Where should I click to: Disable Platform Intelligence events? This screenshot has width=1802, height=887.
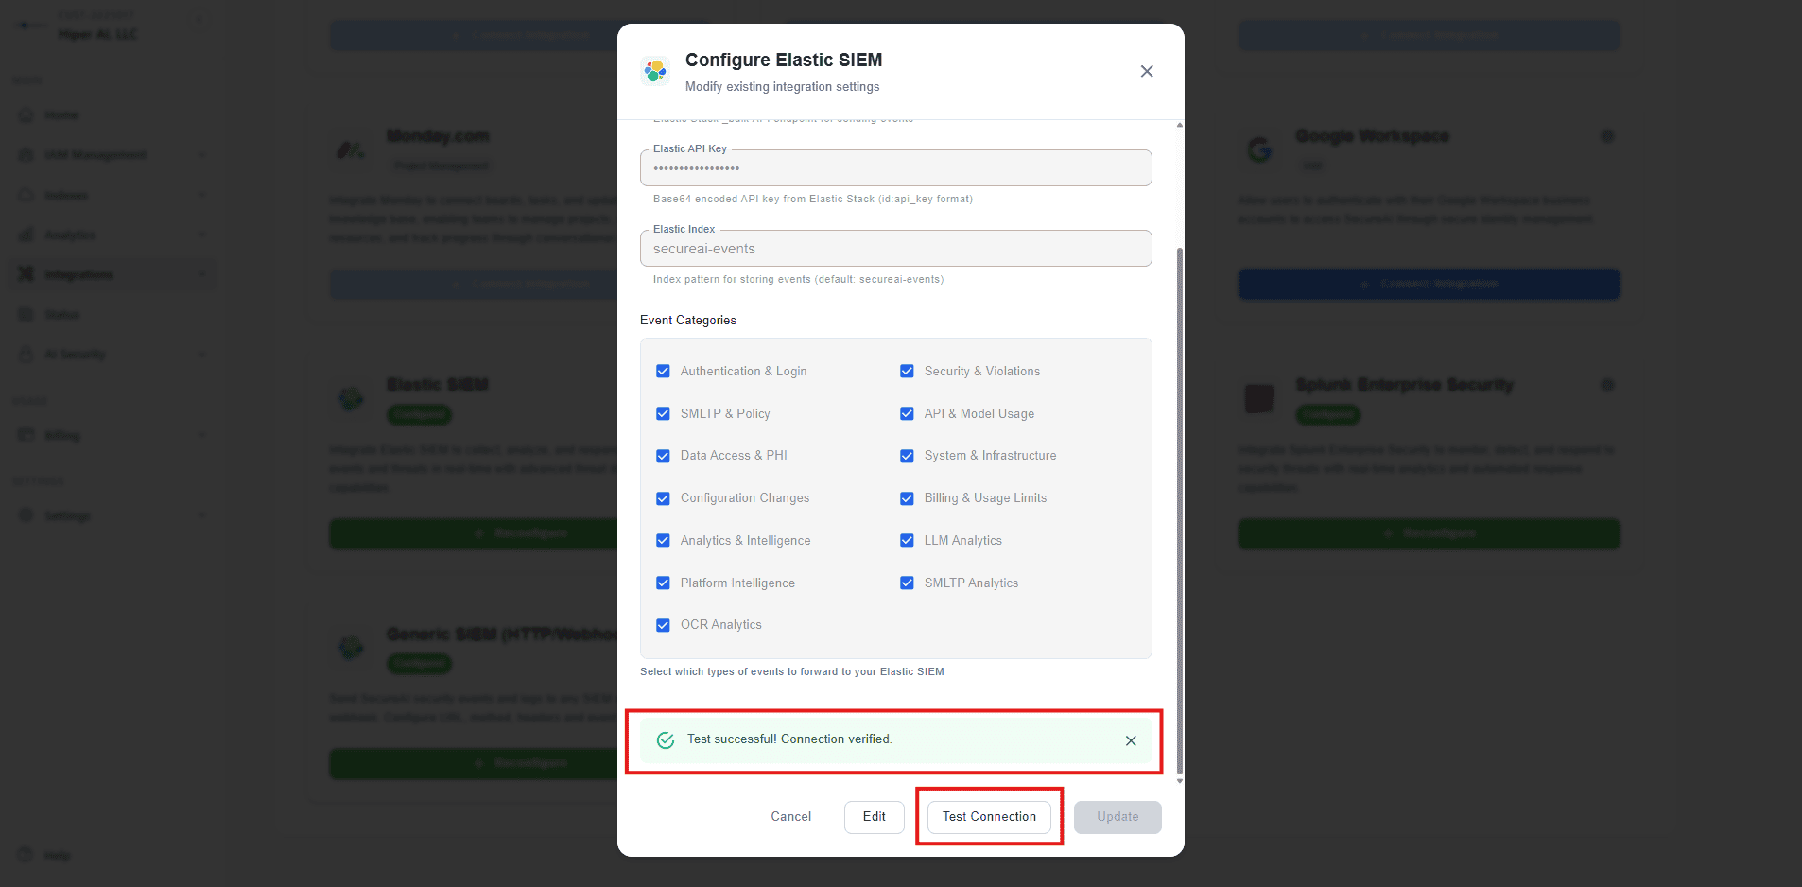pos(663,583)
